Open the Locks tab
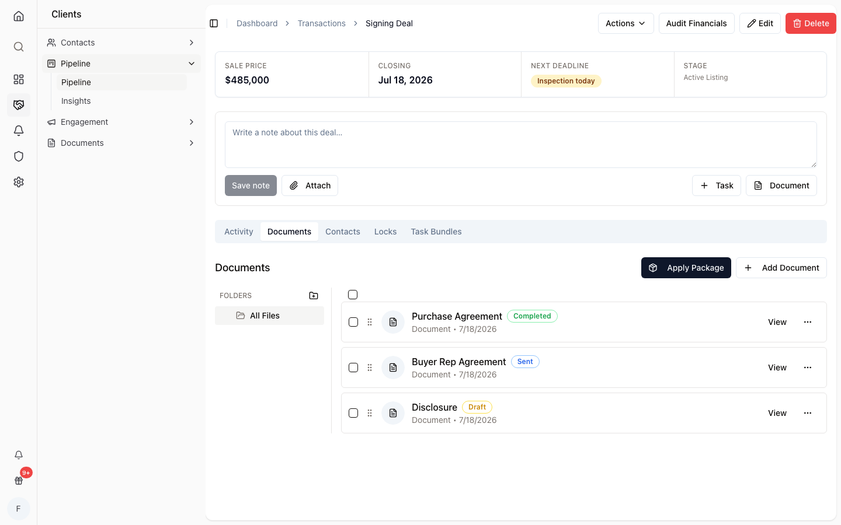The width and height of the screenshot is (841, 525). coord(385,232)
